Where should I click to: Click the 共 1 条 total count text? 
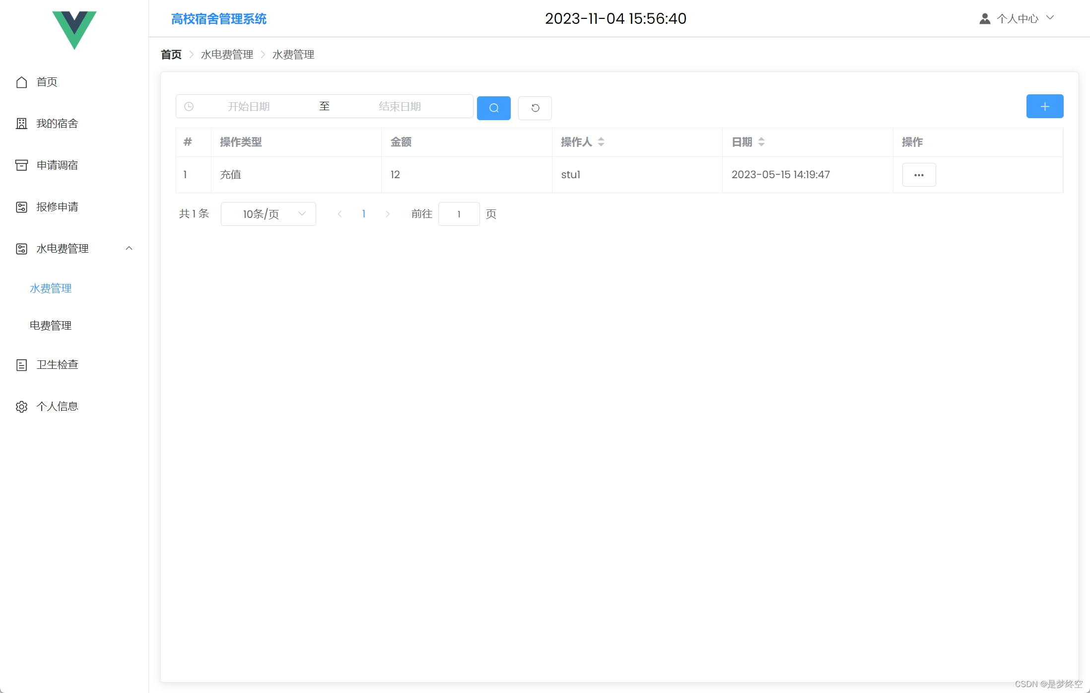[x=194, y=214]
